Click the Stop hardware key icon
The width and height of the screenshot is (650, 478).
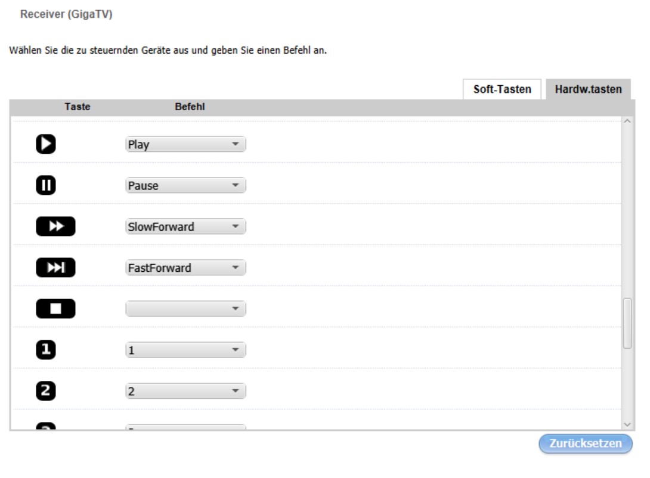coord(55,309)
